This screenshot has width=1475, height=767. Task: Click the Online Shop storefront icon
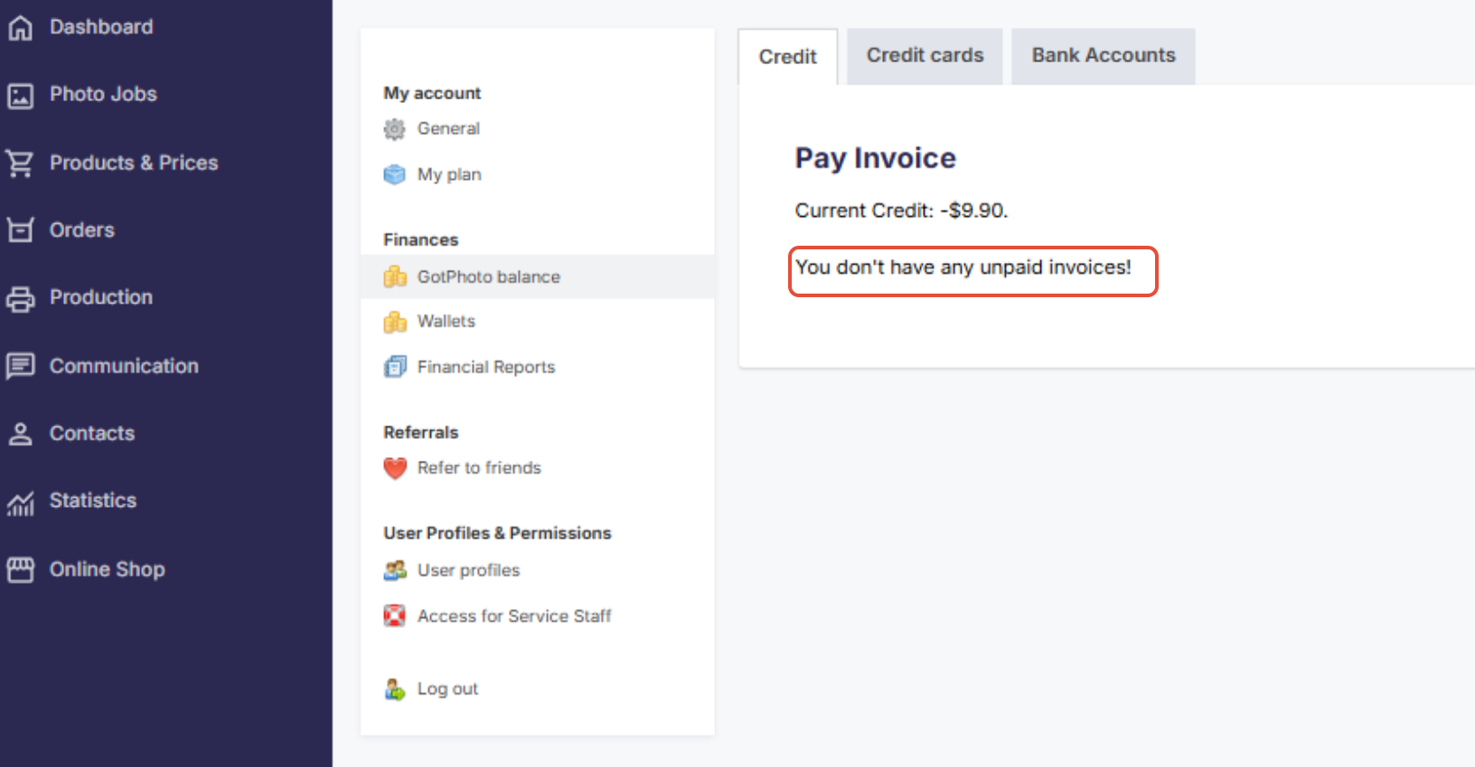[x=20, y=569]
